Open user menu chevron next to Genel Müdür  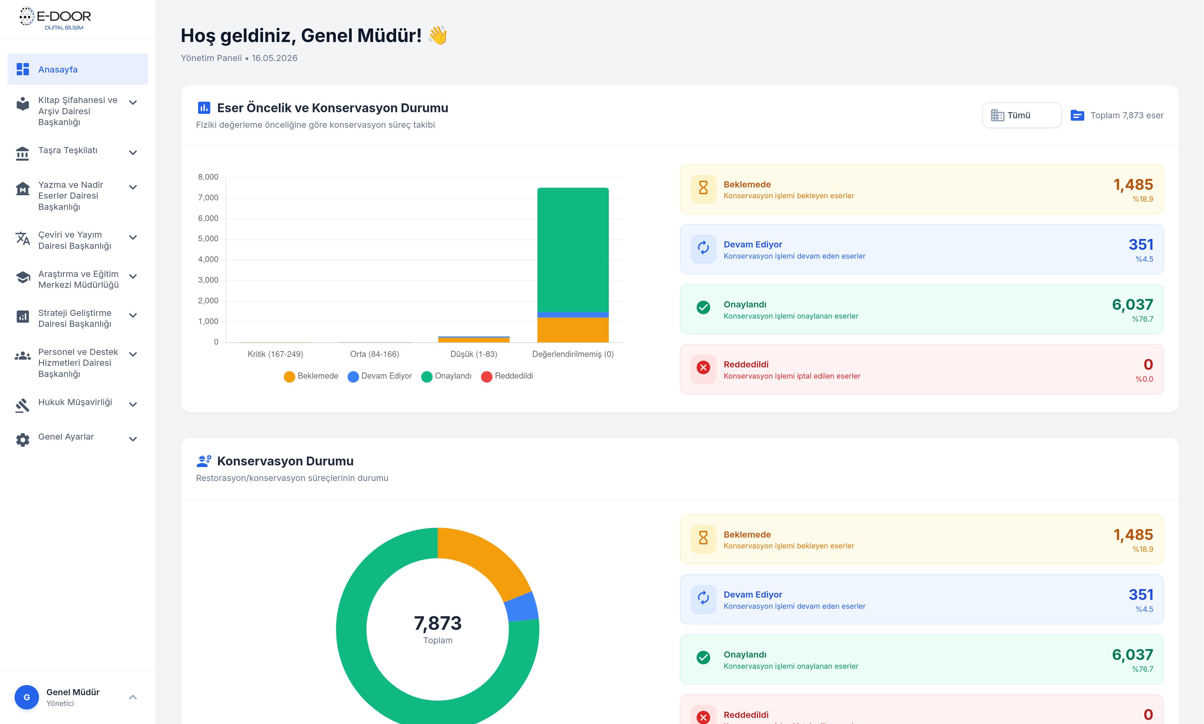coord(133,697)
